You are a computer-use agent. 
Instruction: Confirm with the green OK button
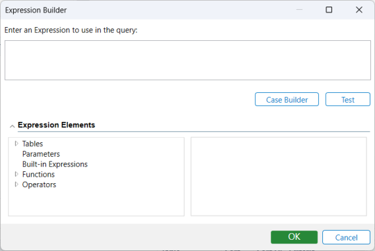click(x=294, y=237)
